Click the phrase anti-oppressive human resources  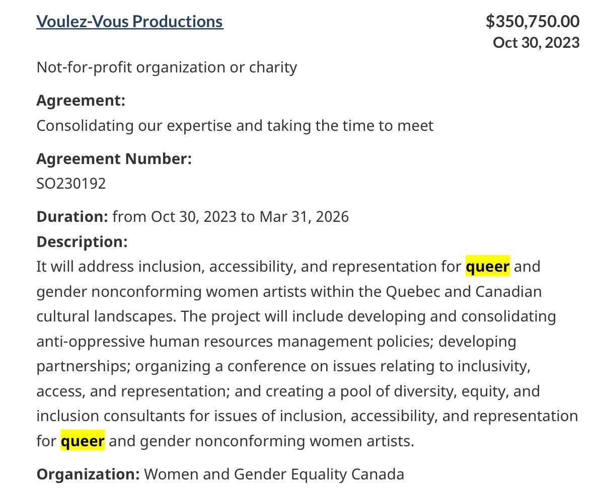(x=155, y=341)
